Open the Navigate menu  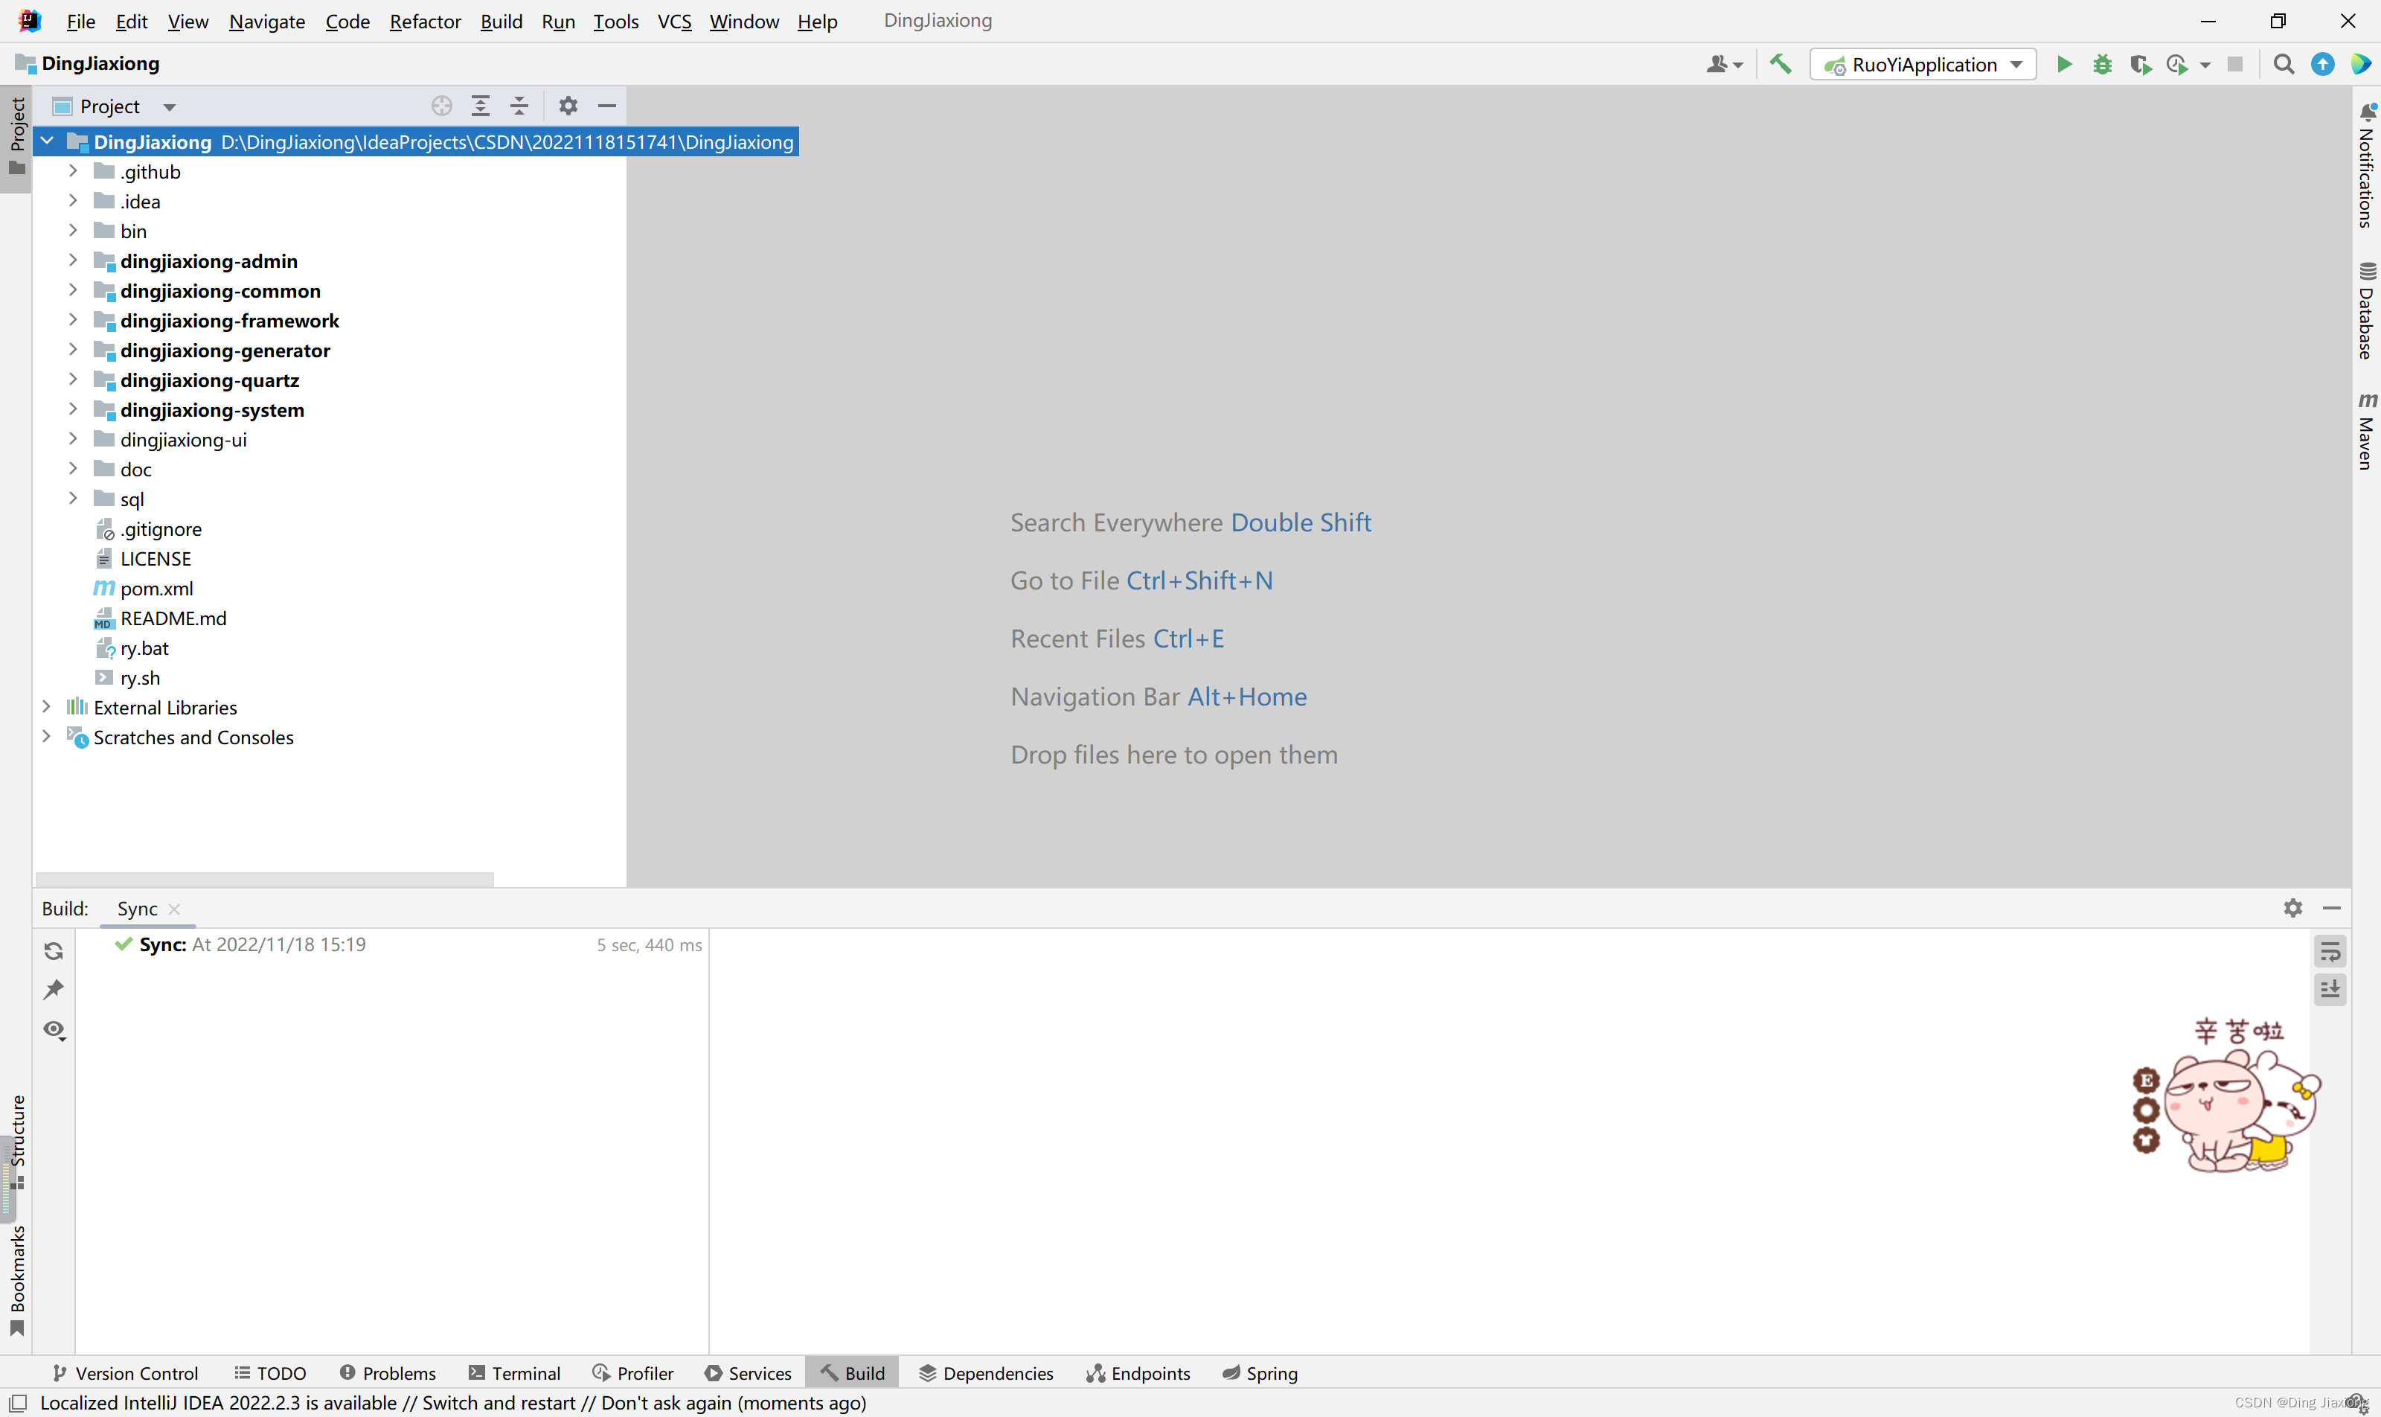(266, 21)
